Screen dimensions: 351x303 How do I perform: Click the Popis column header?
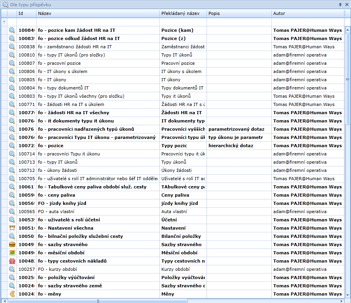tap(239, 13)
